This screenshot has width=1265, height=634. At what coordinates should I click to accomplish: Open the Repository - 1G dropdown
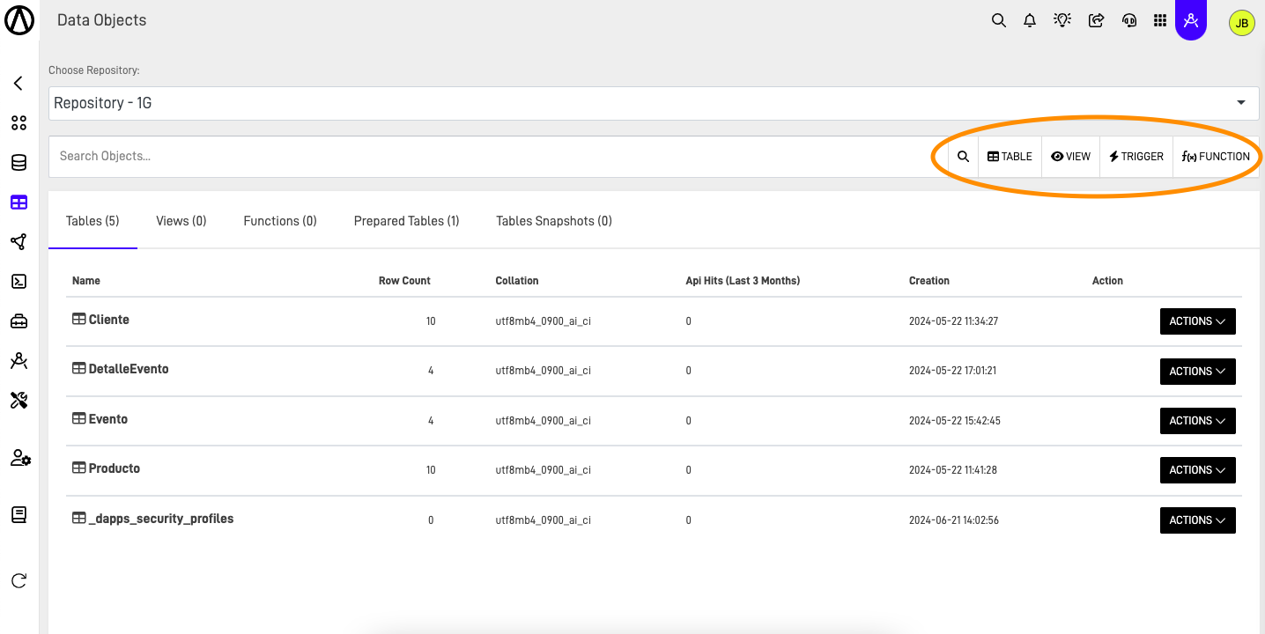[654, 103]
